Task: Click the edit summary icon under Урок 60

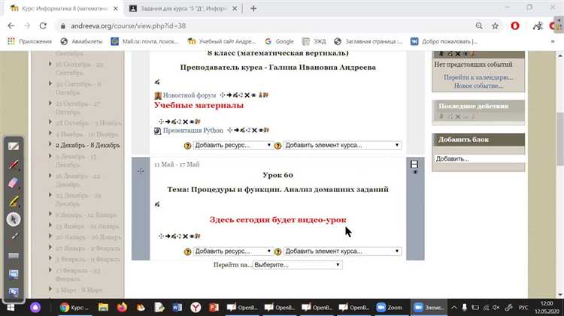Action: tap(157, 204)
